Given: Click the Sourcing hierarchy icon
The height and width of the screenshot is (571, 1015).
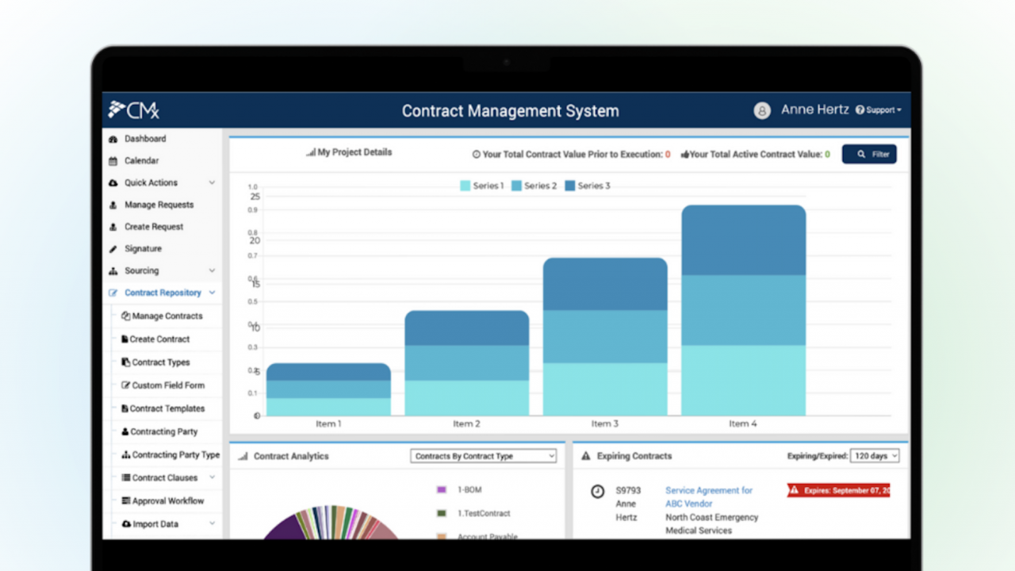Looking at the screenshot, I should (x=113, y=270).
